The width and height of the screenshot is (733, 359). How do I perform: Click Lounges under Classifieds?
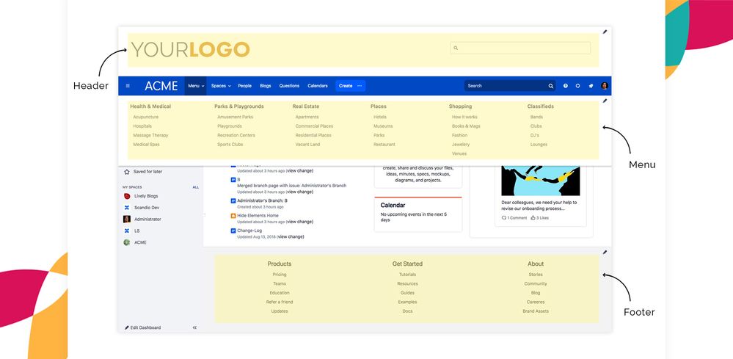(539, 145)
